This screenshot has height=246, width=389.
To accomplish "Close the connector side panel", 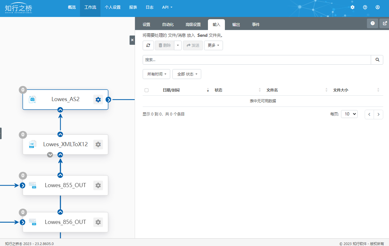I will coord(132,40).
